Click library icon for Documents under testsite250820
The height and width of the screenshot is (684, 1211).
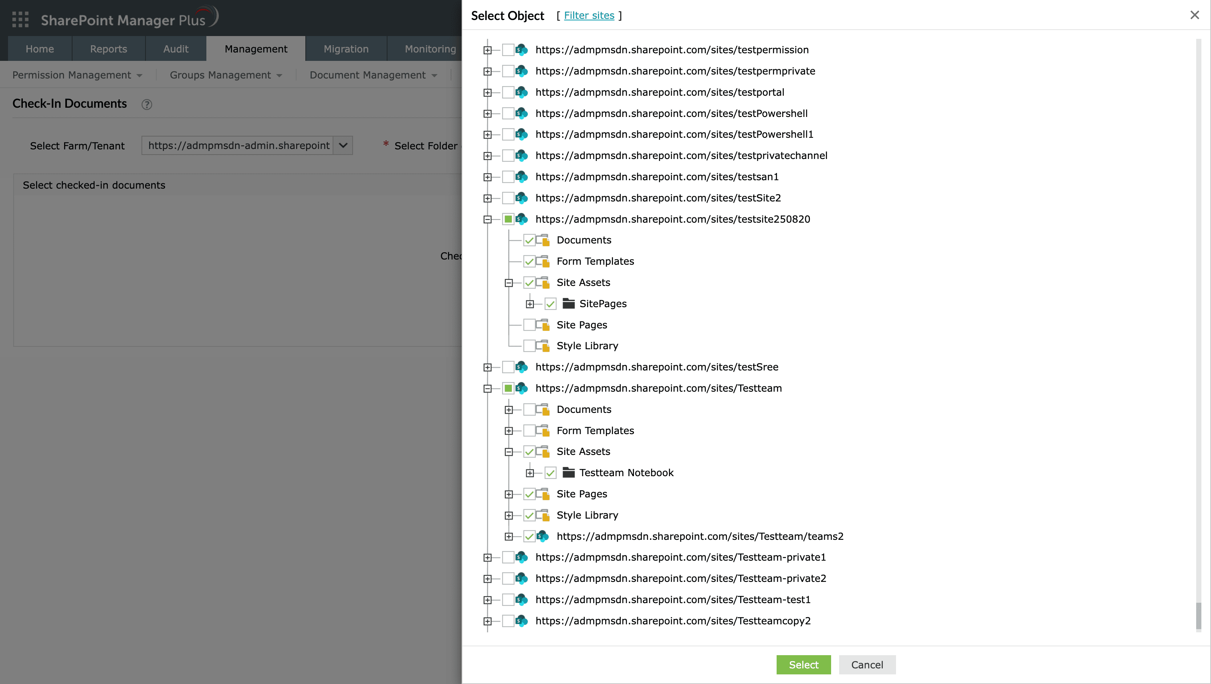click(x=543, y=240)
